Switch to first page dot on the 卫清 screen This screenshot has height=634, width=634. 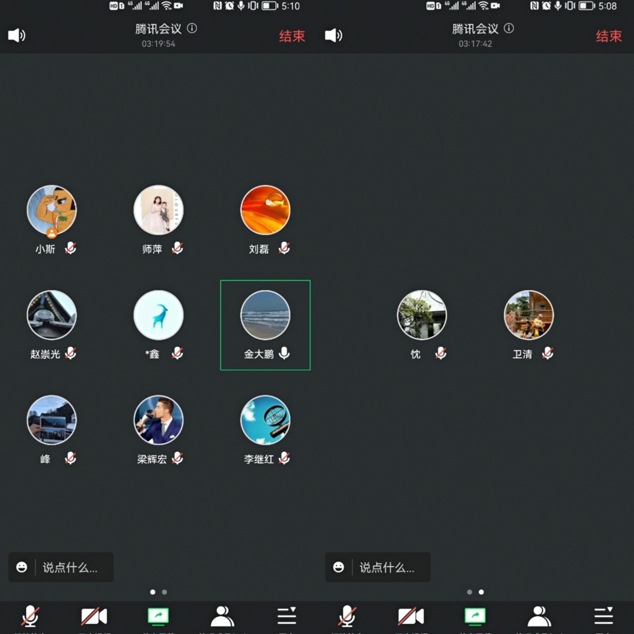tap(469, 592)
